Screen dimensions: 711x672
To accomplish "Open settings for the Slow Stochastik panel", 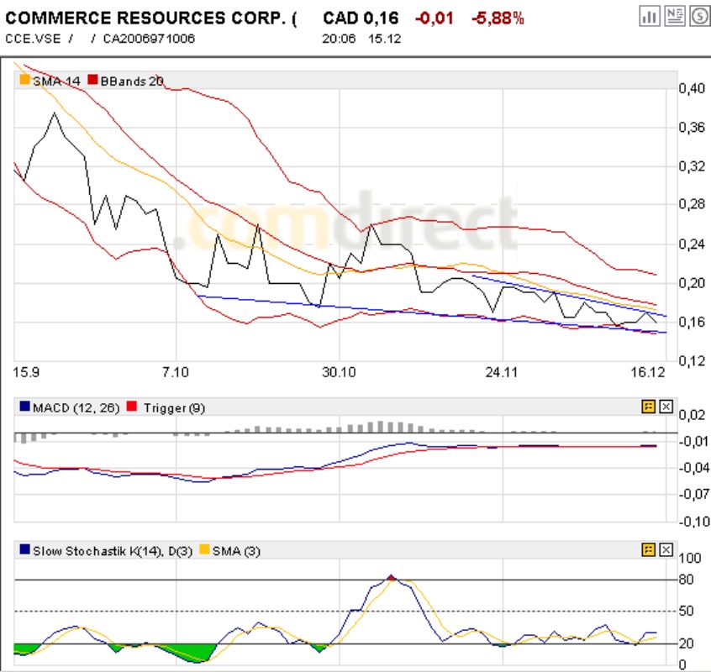I will [648, 551].
